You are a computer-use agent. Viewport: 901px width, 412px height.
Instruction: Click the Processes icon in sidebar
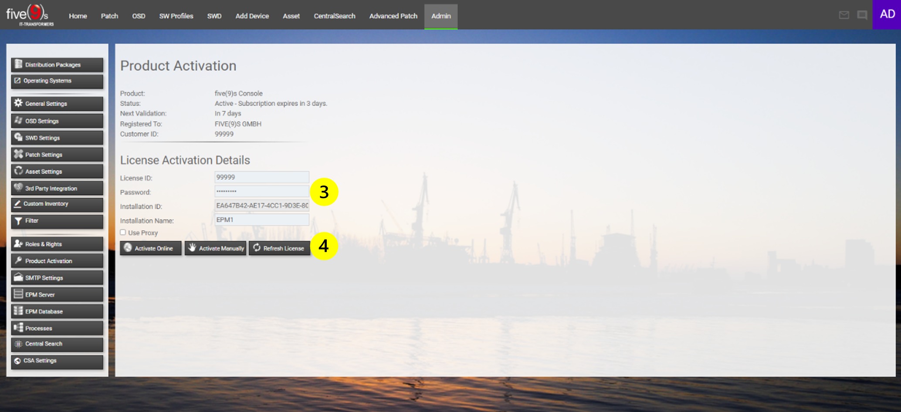point(18,328)
